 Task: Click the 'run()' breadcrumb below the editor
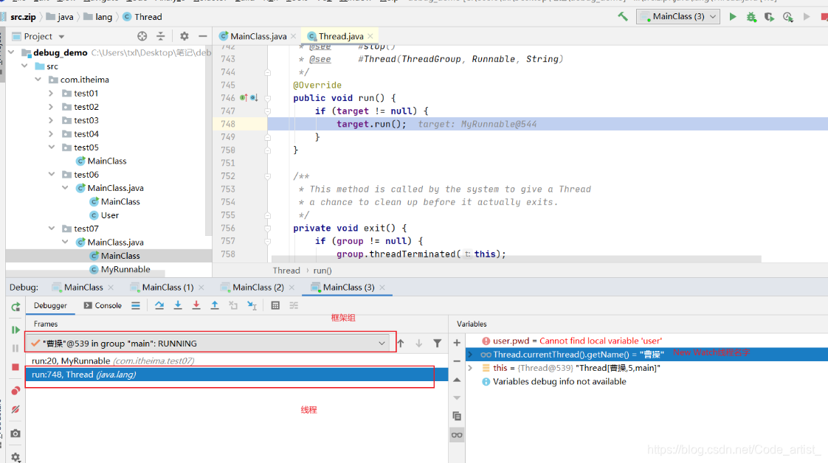pyautogui.click(x=322, y=271)
